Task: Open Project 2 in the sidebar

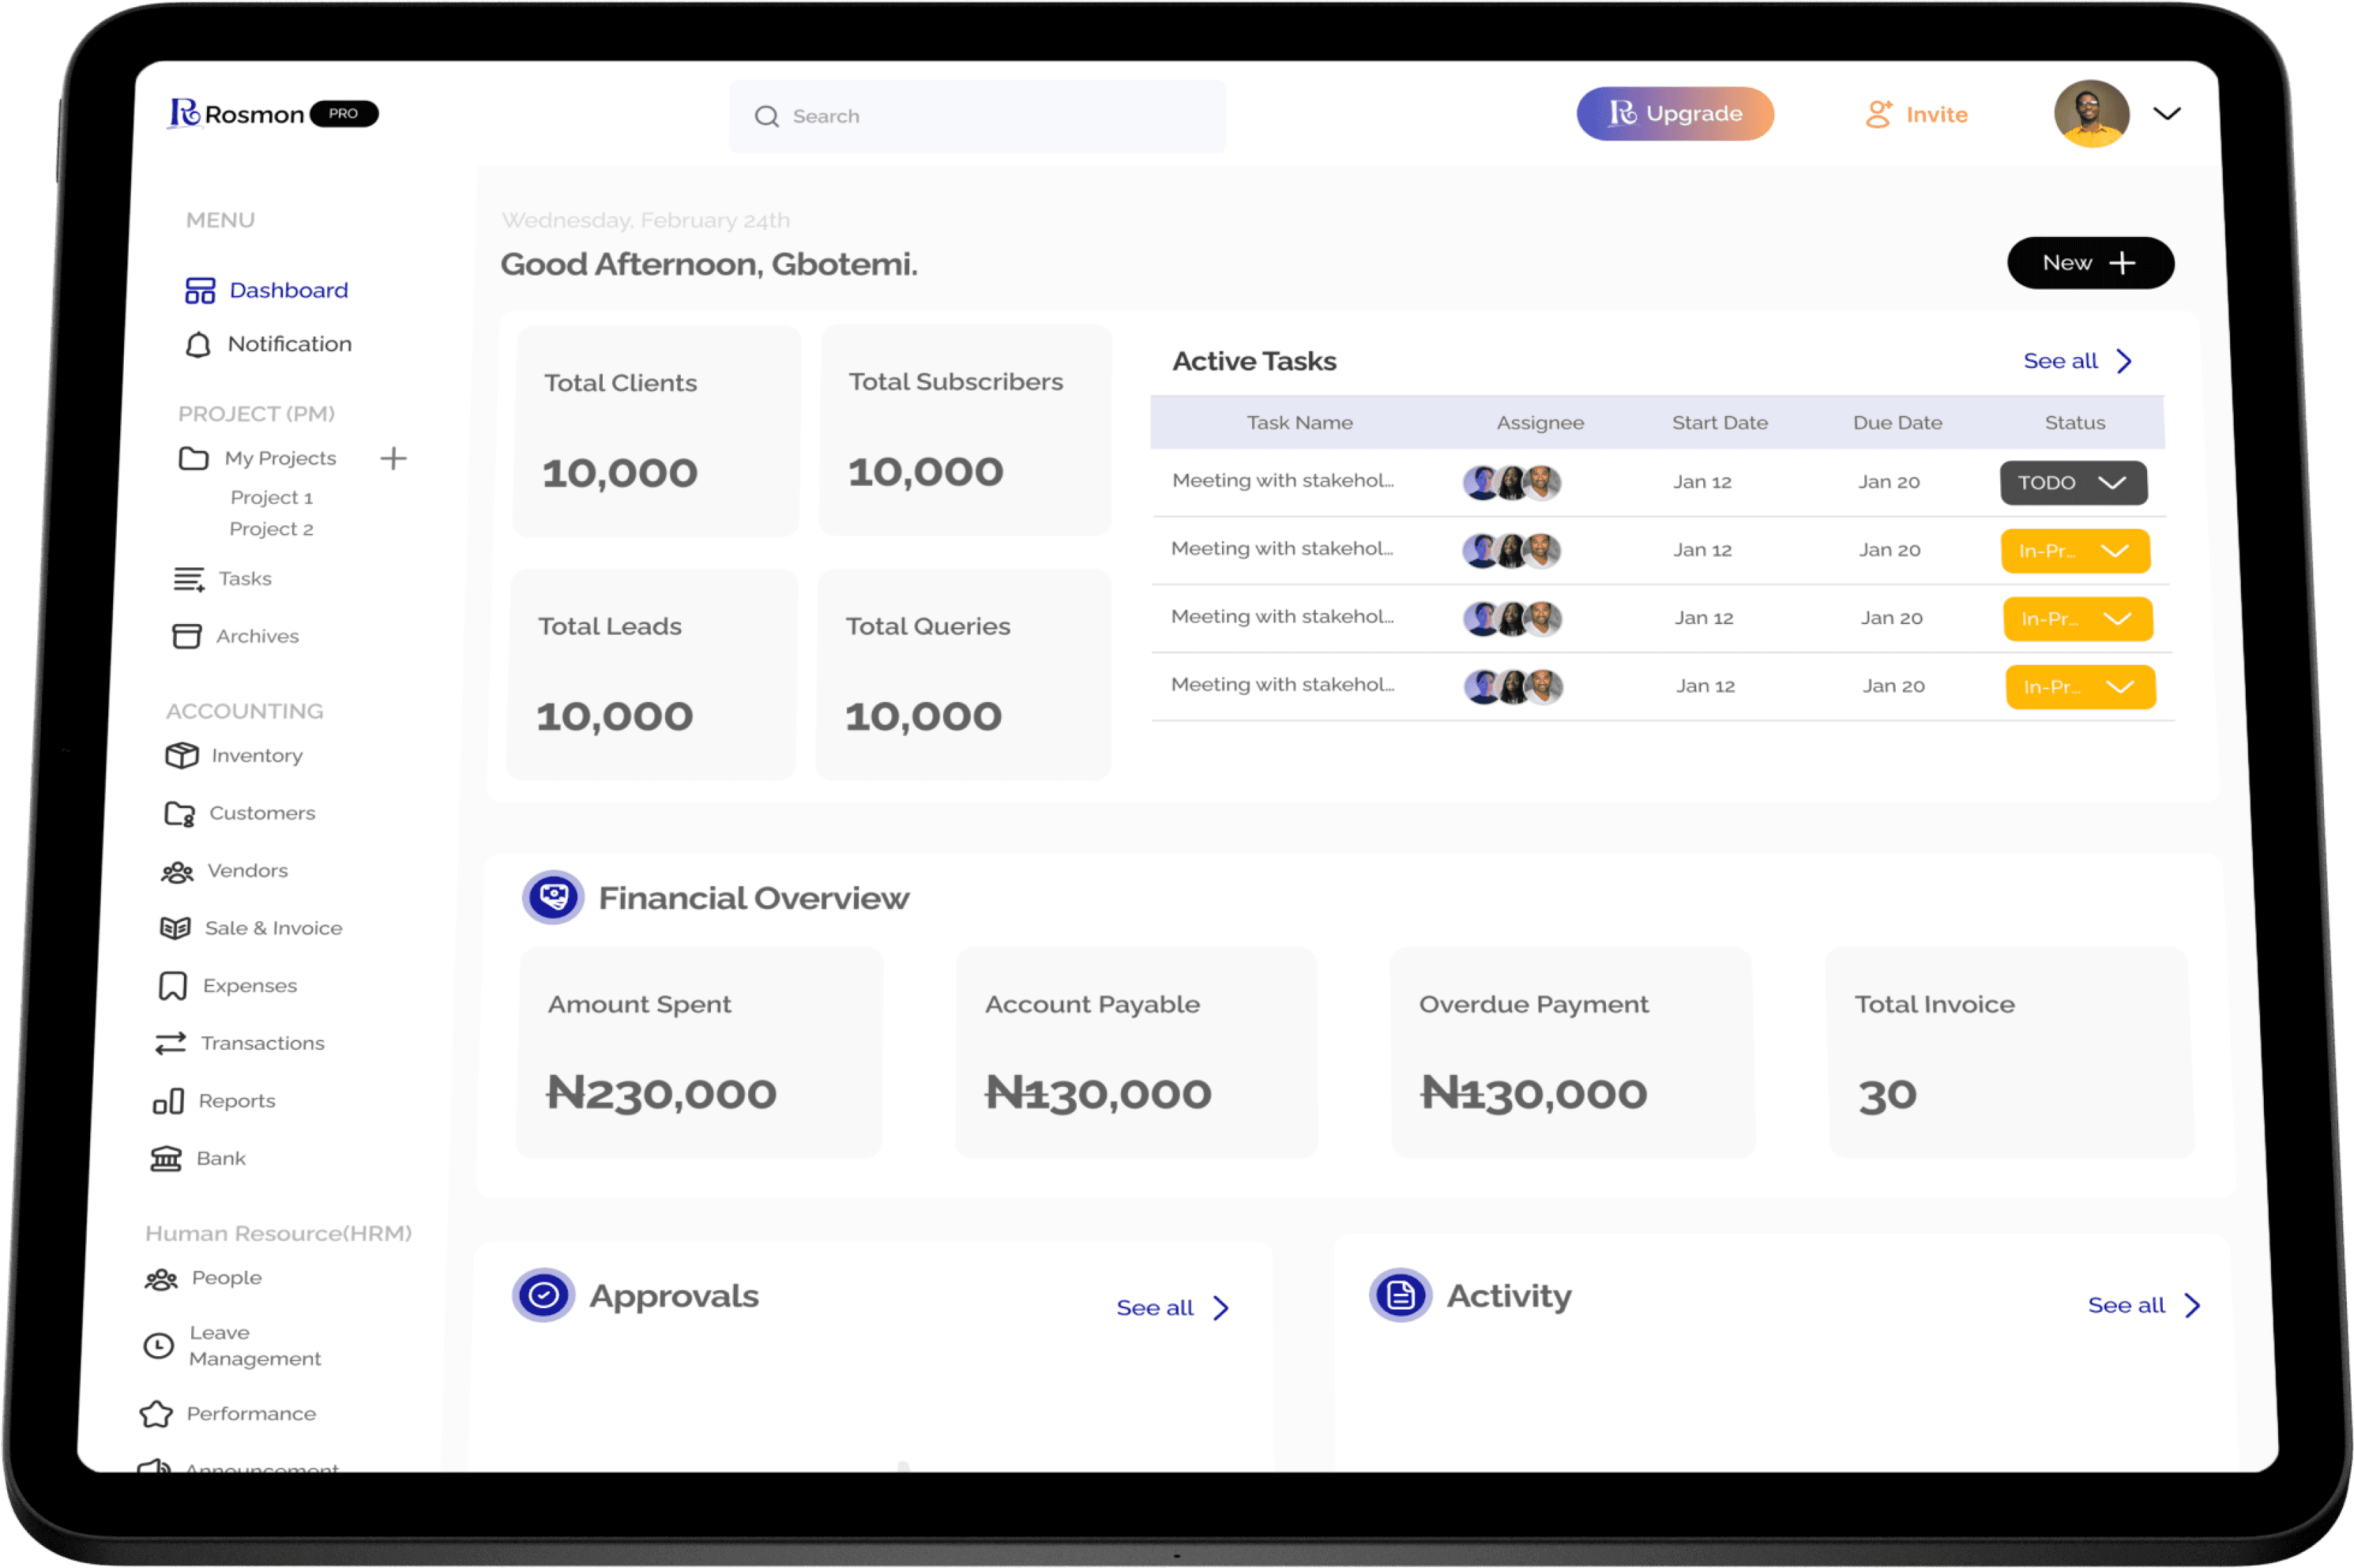Action: coord(271,529)
